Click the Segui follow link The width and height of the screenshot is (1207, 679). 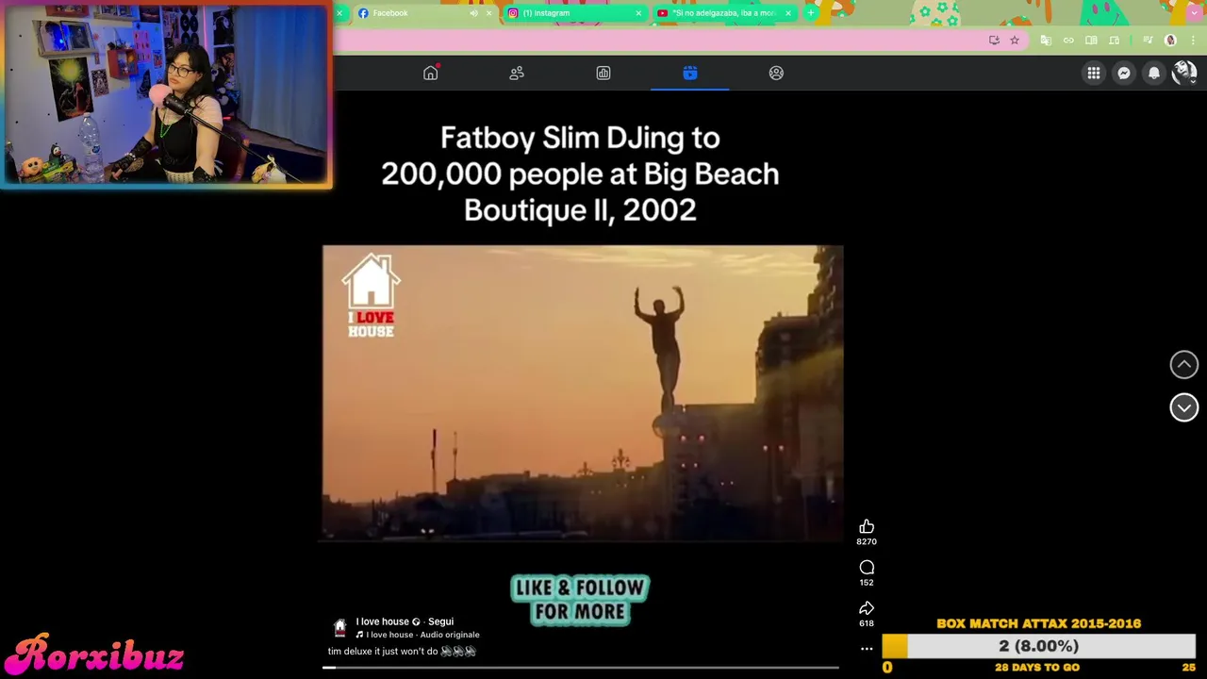coord(440,621)
